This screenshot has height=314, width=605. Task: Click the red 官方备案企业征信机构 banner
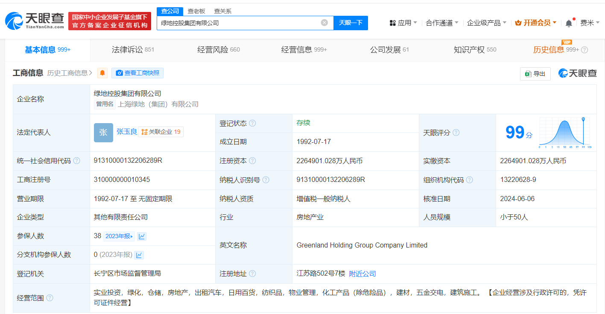point(110,21)
